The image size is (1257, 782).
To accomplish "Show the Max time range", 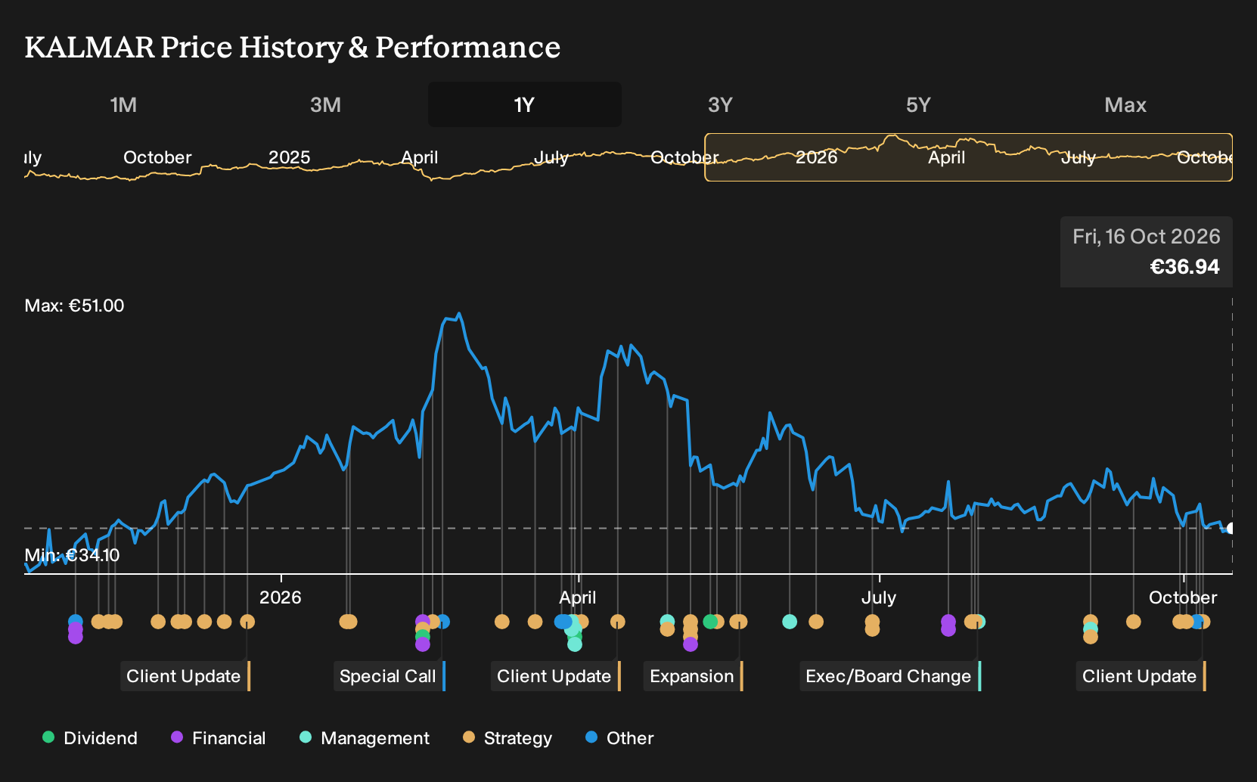I will pos(1125,104).
